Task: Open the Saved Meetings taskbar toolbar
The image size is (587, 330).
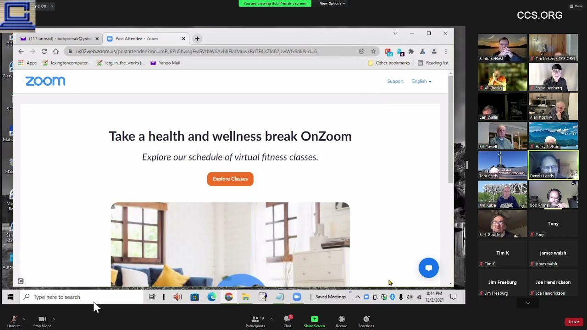Action: pyautogui.click(x=331, y=297)
